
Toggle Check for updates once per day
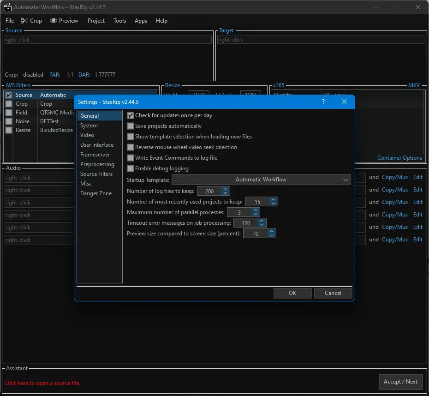[131, 115]
